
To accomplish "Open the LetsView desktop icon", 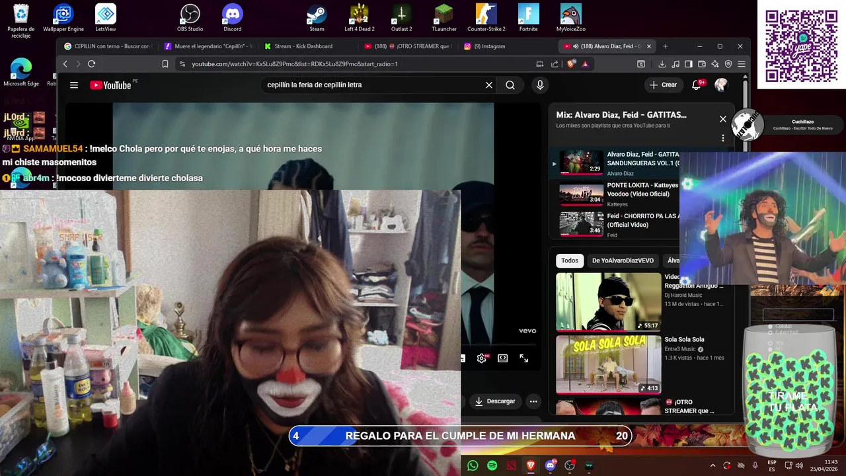I will [106, 18].
